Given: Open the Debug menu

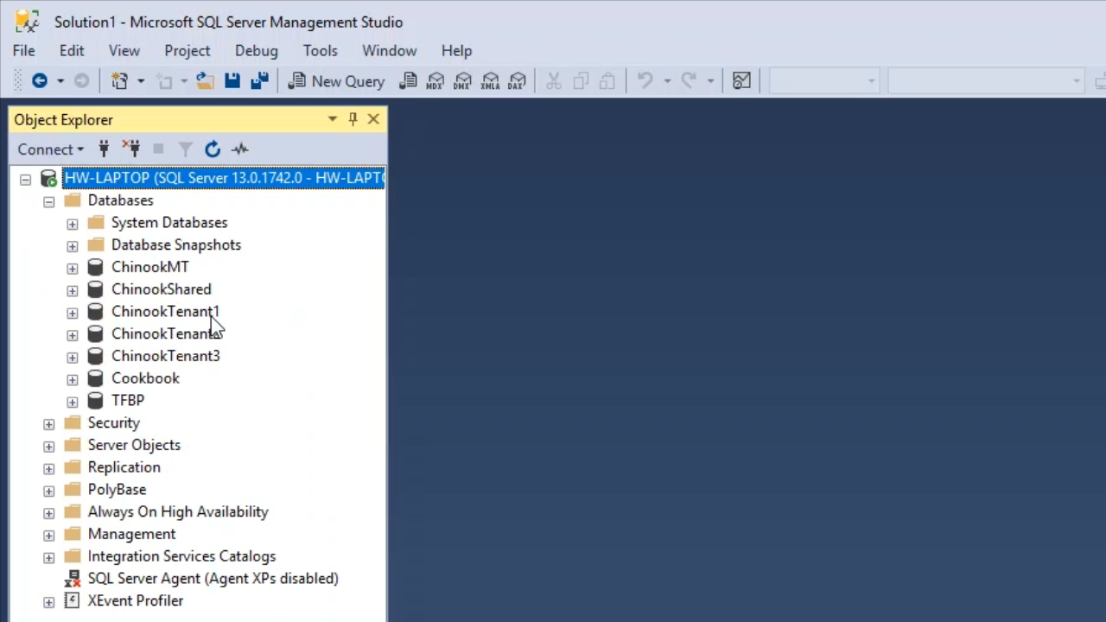Looking at the screenshot, I should [x=256, y=51].
